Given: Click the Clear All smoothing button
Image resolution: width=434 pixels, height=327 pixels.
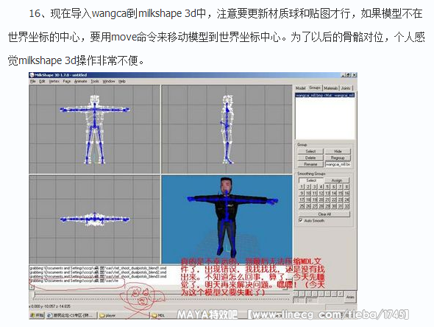Looking at the screenshot, I should click(324, 214).
